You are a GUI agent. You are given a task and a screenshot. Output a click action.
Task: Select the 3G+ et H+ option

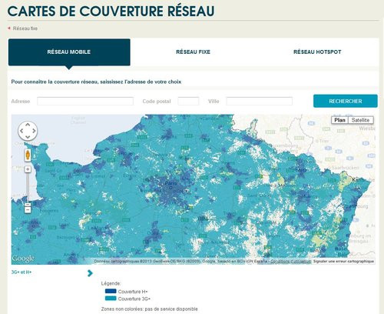pos(22,272)
